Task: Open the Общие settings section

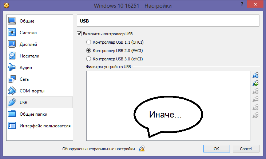Action: [40, 21]
